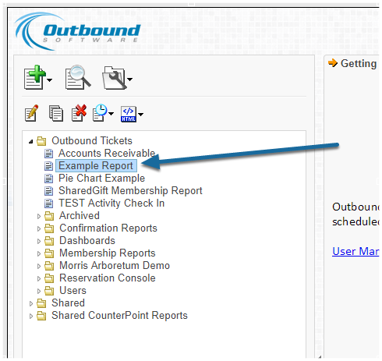Viewport: 382px width, 361px height.
Task: Open SharedGift Membership Report
Action: point(130,191)
